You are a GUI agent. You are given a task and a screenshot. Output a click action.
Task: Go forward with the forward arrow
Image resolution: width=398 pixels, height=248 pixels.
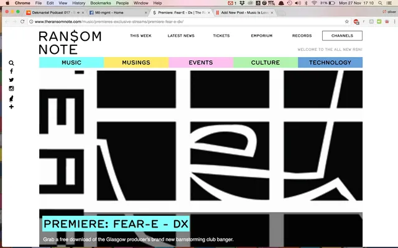pyautogui.click(x=14, y=22)
